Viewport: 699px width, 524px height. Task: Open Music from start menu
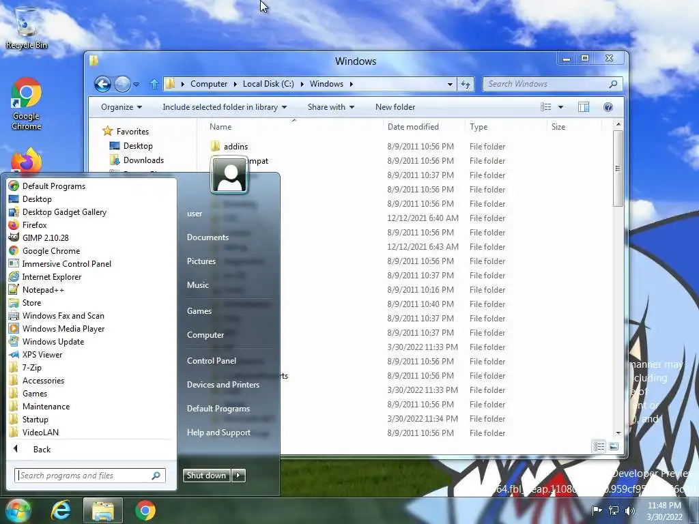pyautogui.click(x=197, y=285)
